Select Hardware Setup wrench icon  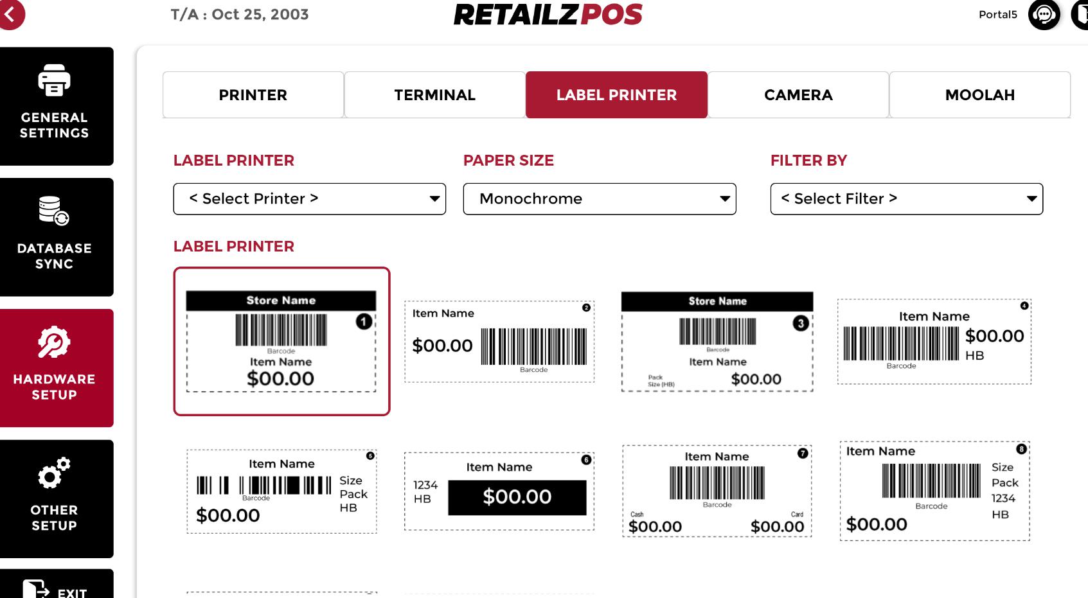pos(54,342)
